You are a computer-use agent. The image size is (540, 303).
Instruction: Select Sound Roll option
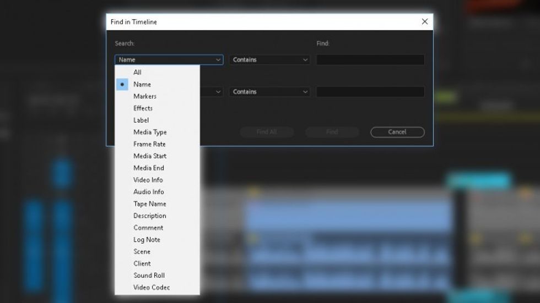coord(157,275)
